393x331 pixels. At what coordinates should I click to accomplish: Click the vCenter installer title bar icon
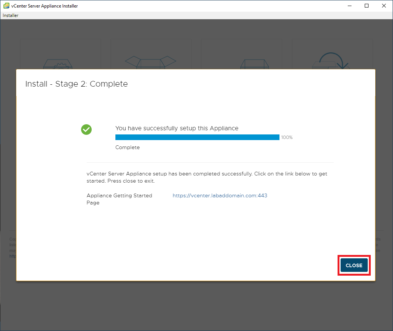pos(6,6)
